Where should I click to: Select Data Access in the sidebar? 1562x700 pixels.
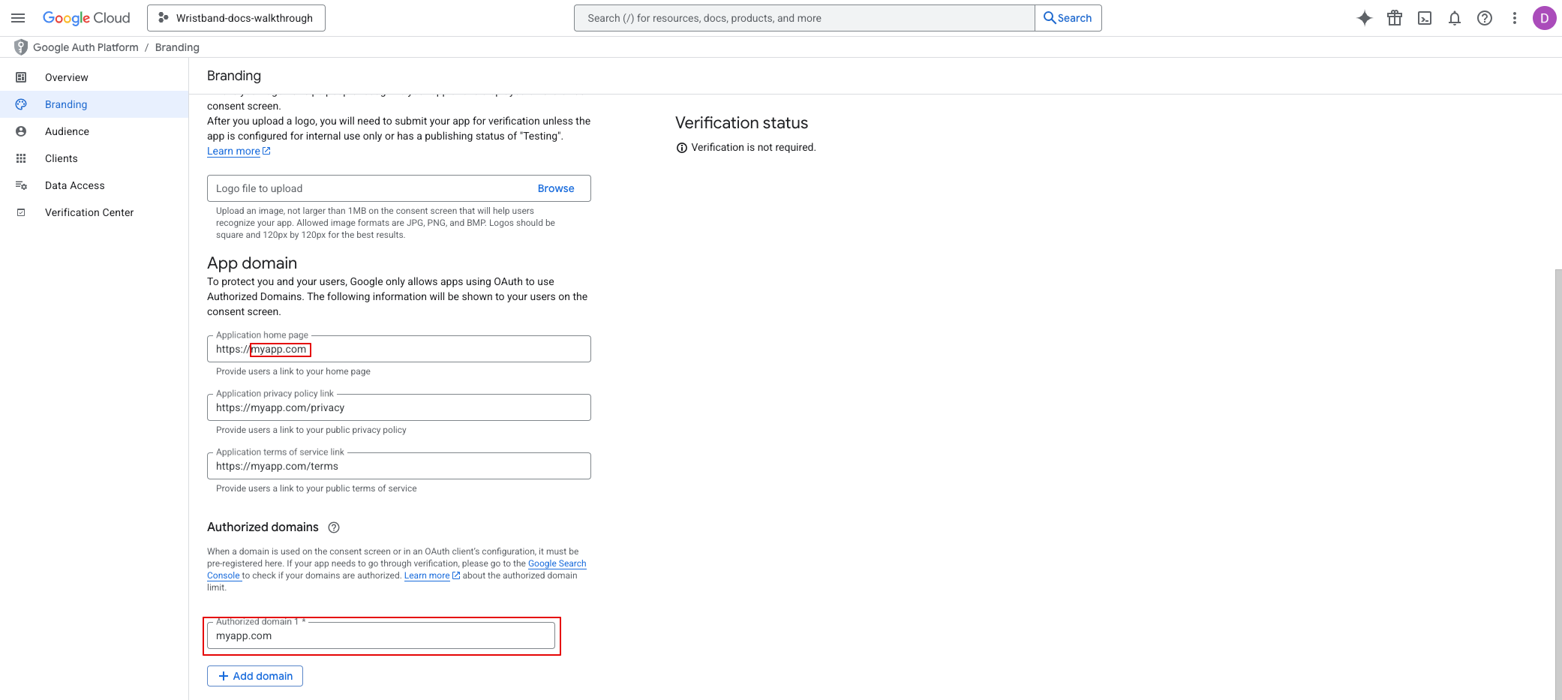tap(94, 185)
